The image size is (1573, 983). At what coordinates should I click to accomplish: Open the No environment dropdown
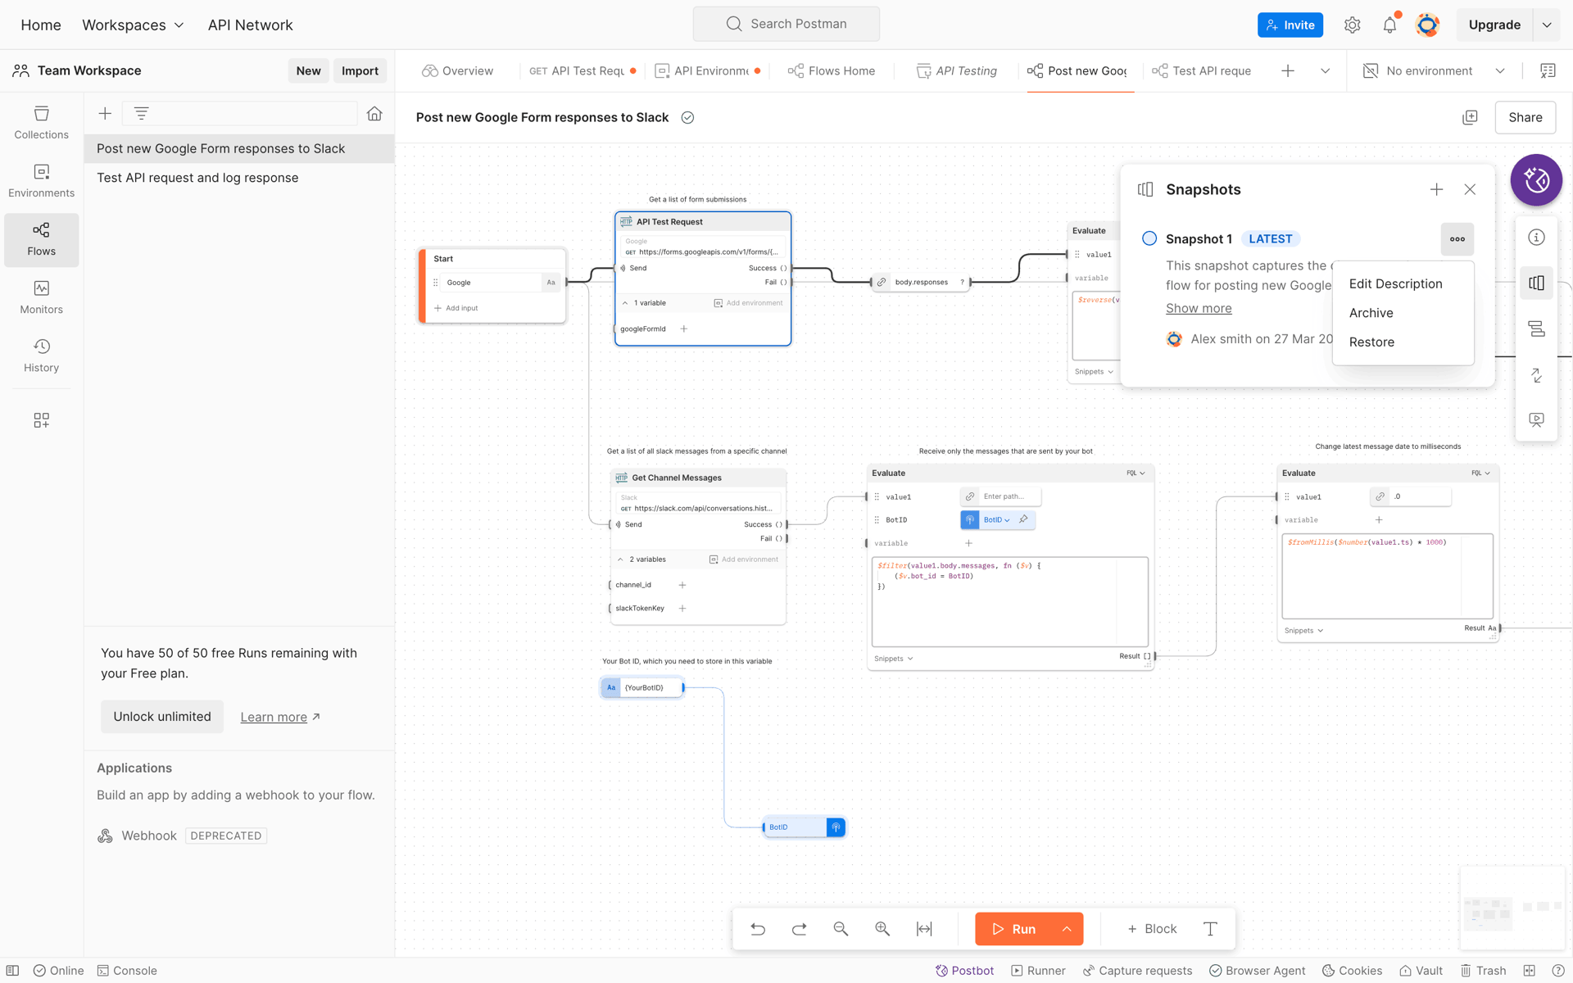[x=1434, y=71]
